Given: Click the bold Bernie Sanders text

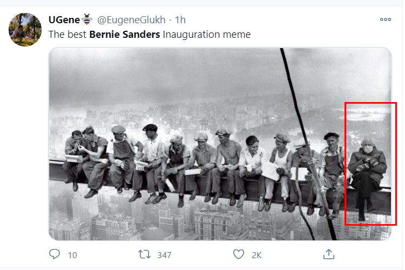Looking at the screenshot, I should coord(125,35).
